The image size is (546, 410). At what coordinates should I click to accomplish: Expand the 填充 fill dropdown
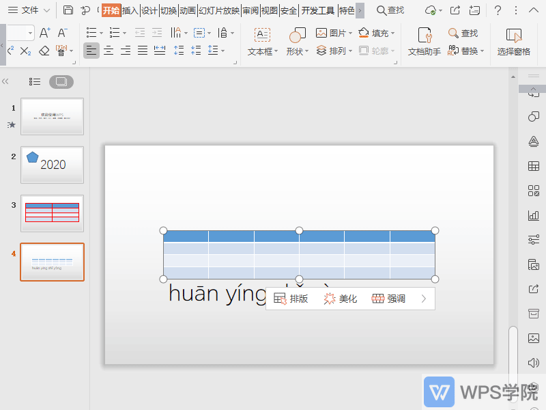pyautogui.click(x=394, y=33)
